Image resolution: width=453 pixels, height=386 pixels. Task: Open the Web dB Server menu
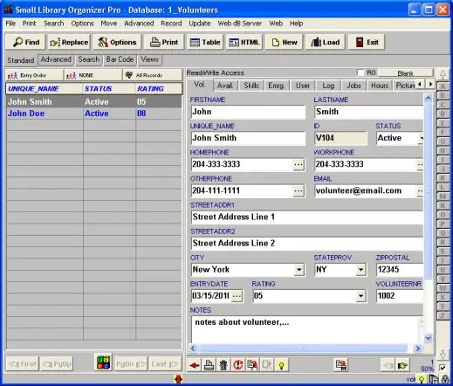pos(239,24)
